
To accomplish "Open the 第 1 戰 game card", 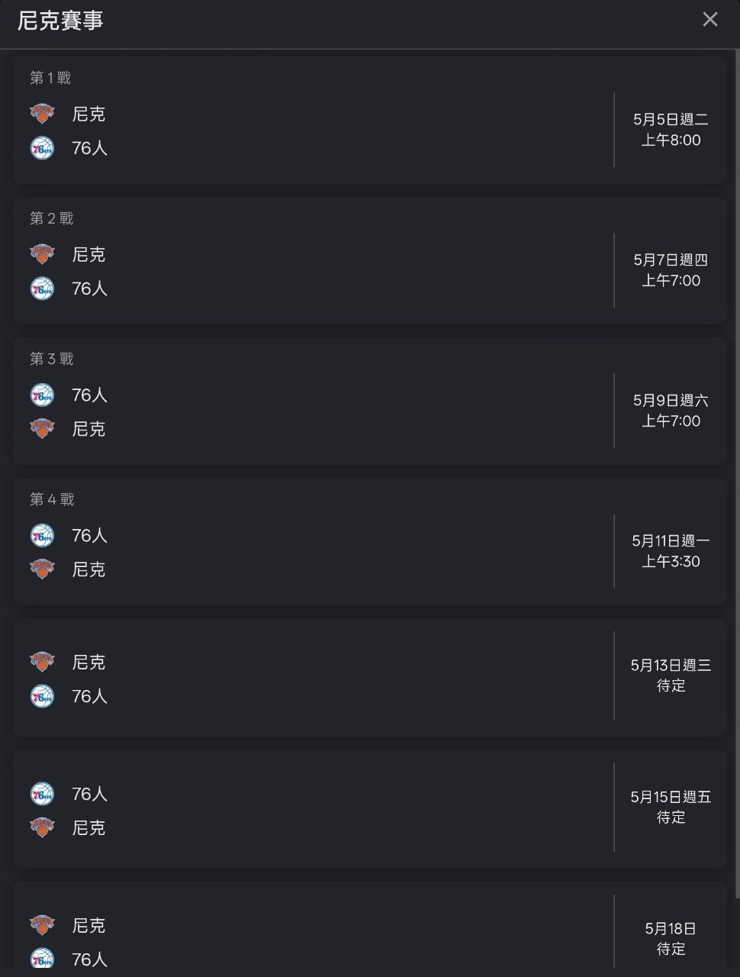I will [370, 120].
